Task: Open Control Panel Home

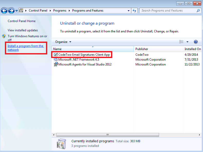Action: pyautogui.click(x=22, y=21)
